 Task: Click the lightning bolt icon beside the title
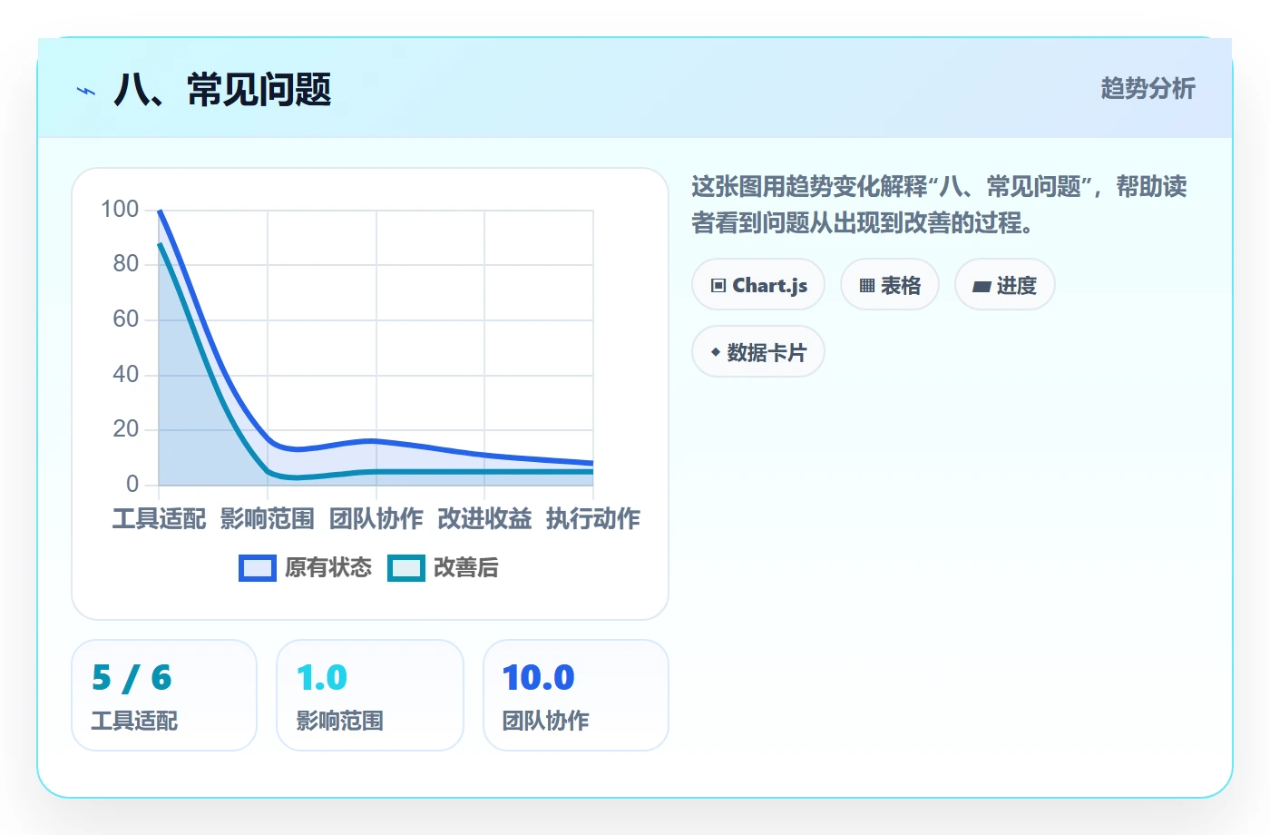click(86, 91)
